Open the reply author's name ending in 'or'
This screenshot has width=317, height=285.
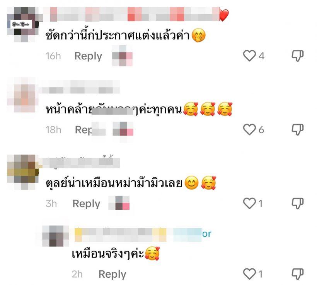click(143, 234)
